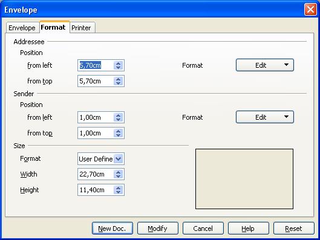Decrease Sender from left value
The width and height of the screenshot is (320, 240).
(119, 120)
